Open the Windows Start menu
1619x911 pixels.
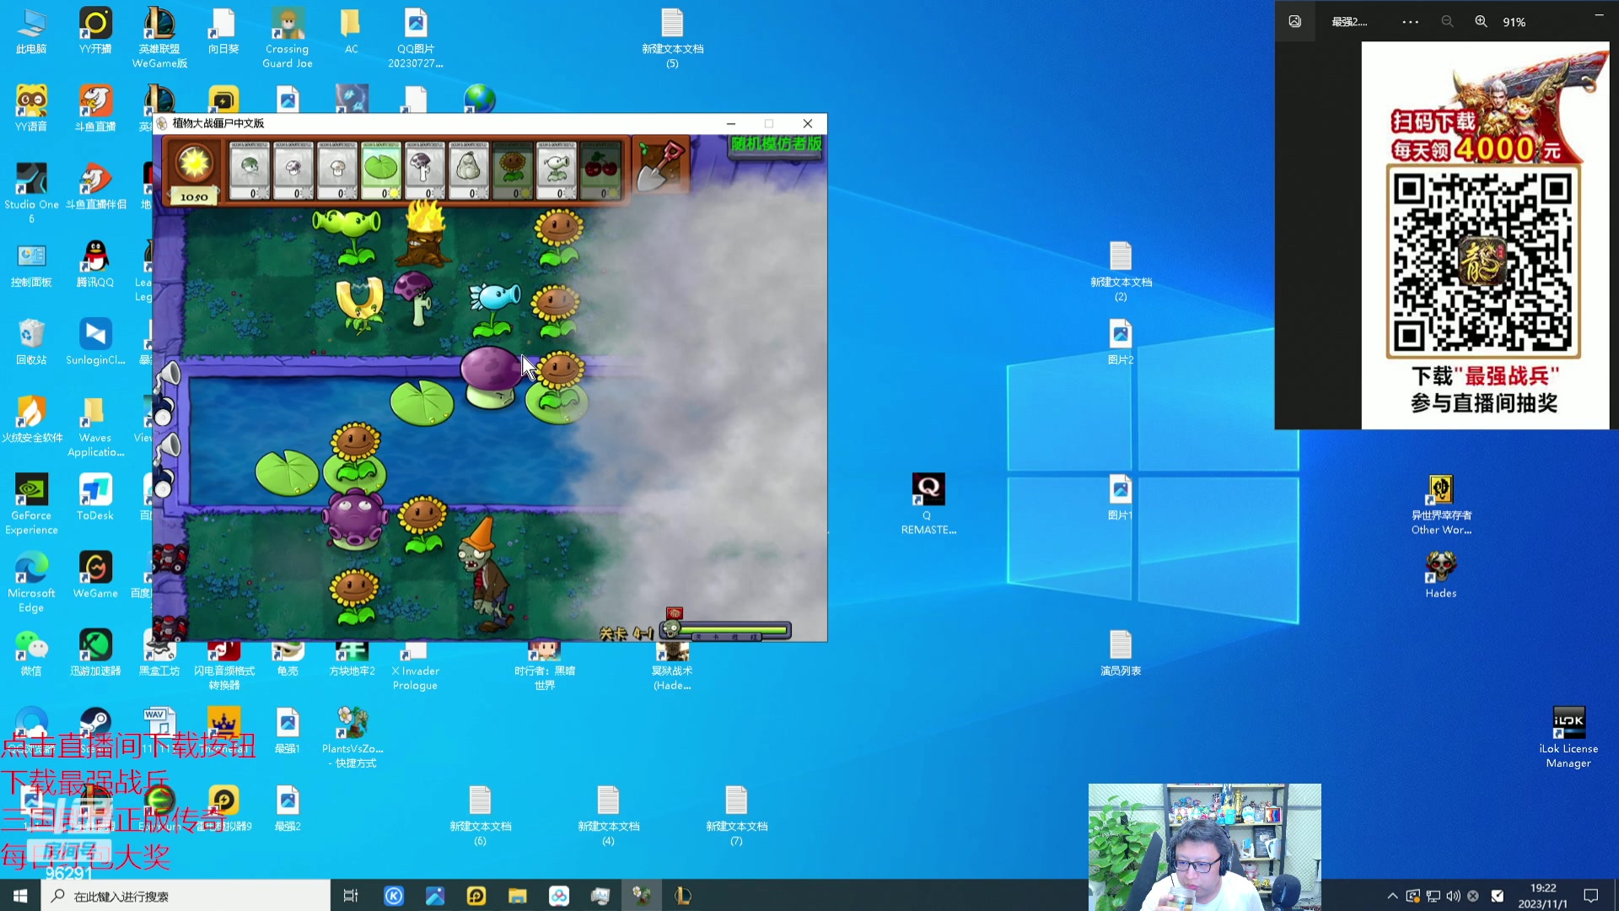20,896
